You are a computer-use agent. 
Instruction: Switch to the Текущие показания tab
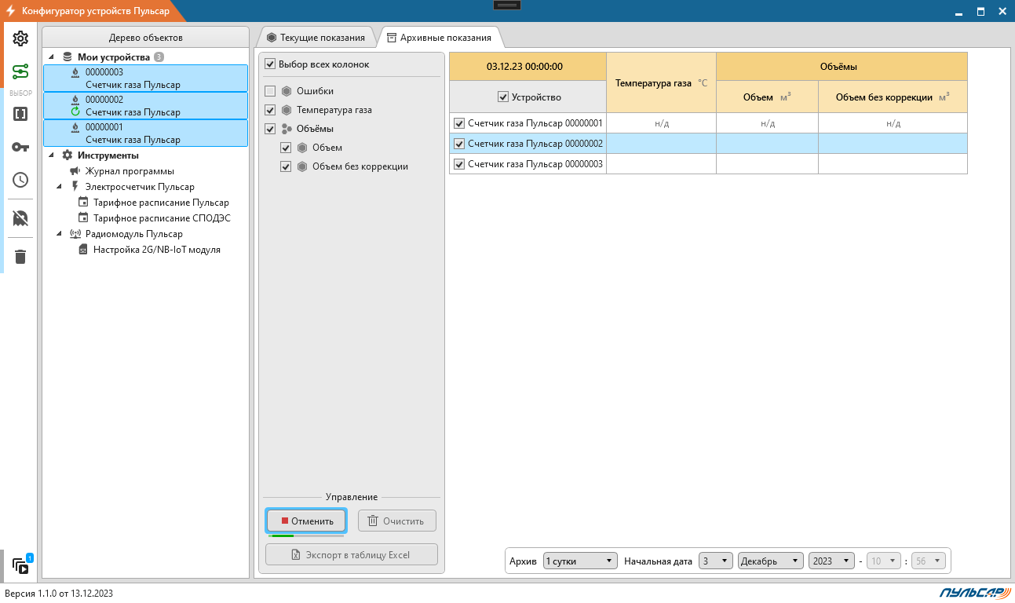(x=316, y=38)
